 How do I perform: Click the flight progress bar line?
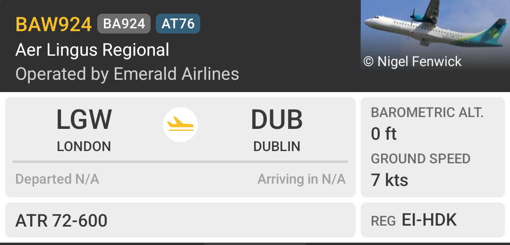click(x=180, y=161)
